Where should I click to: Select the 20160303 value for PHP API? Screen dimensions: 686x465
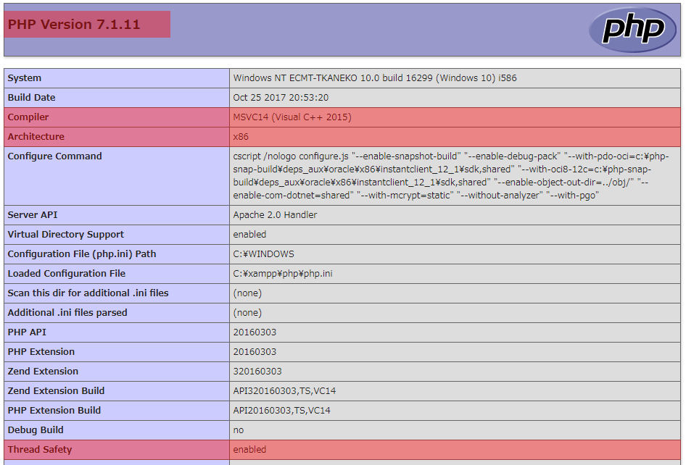click(255, 332)
